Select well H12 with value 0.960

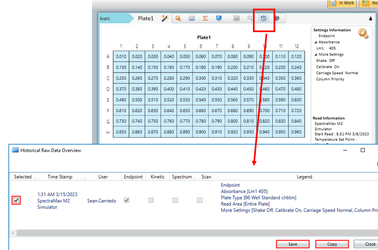[296, 132]
